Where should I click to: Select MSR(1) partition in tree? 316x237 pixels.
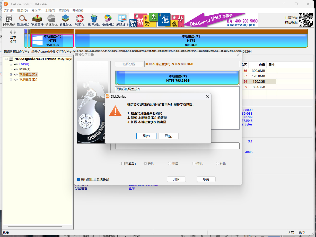coord(25,69)
